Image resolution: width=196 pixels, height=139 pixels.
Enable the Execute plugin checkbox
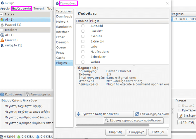(x=83, y=36)
